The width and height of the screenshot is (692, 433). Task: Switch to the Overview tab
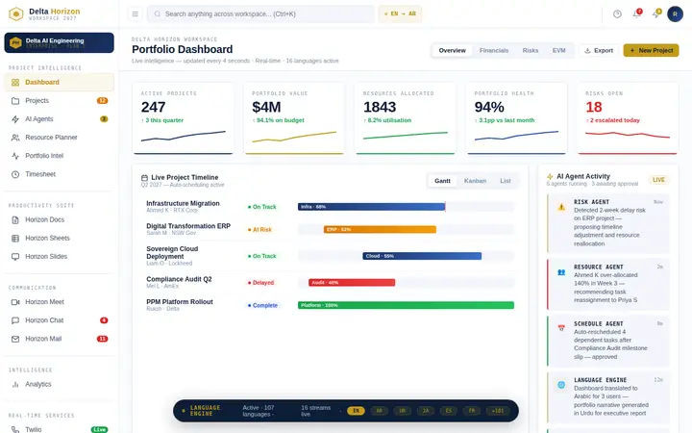452,50
